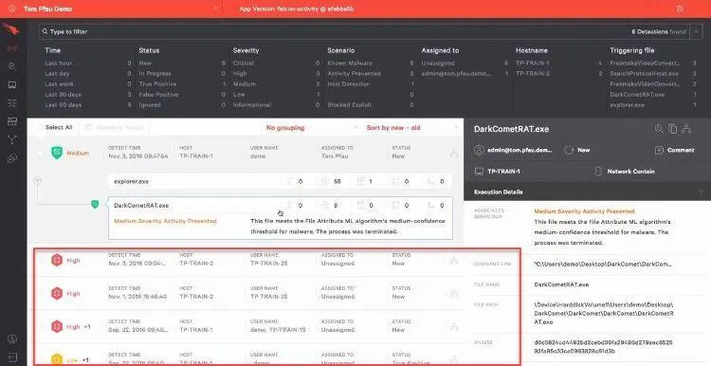Click the Network Contain button
Viewport: 711px width, 366px height.
[x=625, y=172]
